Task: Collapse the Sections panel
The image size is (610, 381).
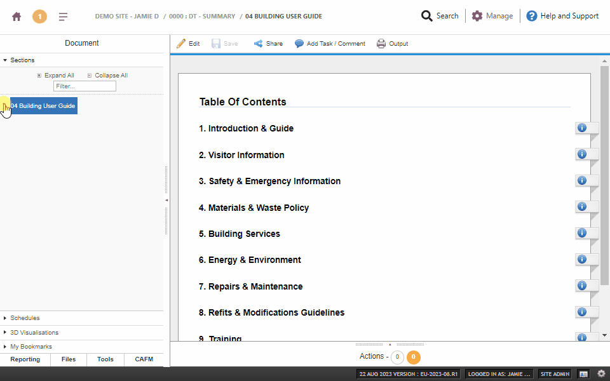Action: click(5, 60)
